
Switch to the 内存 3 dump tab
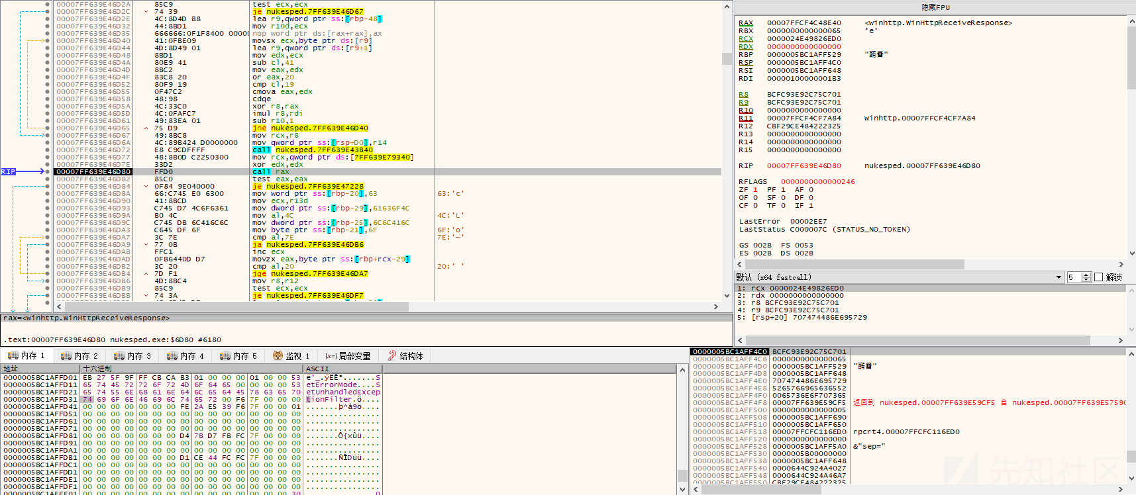(x=132, y=356)
